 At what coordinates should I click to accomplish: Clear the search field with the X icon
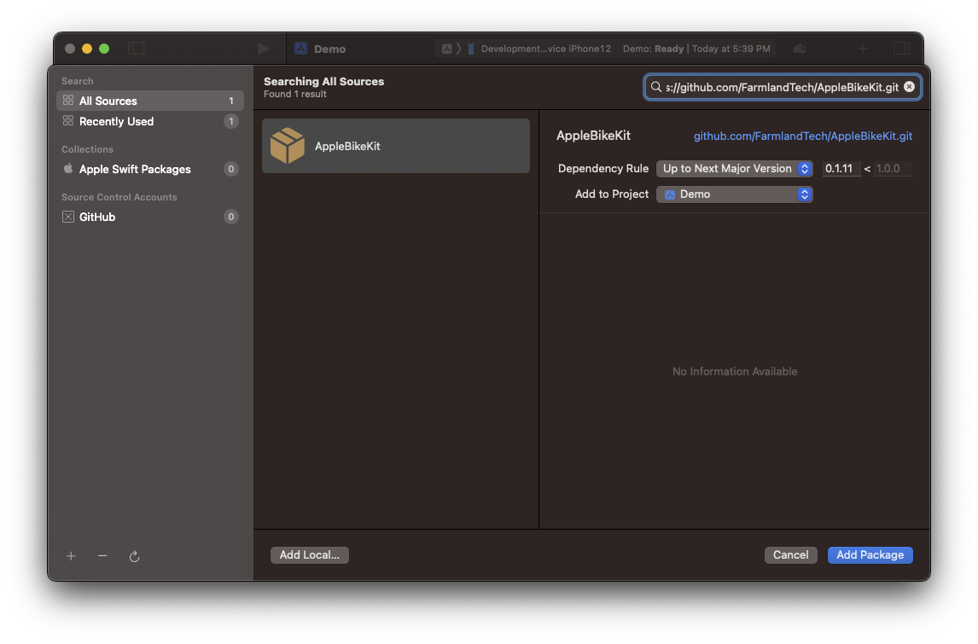pos(909,87)
